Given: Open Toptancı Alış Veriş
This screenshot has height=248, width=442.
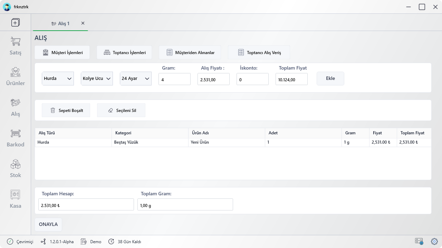Looking at the screenshot, I should pyautogui.click(x=259, y=53).
